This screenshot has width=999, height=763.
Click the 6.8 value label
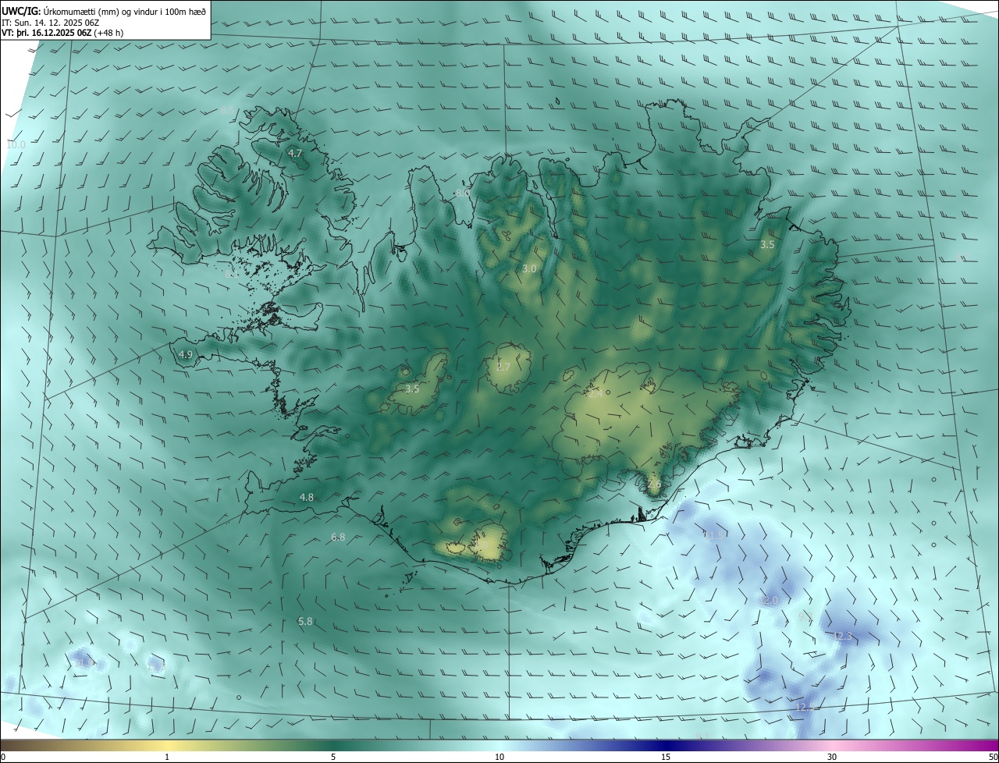pyautogui.click(x=338, y=537)
